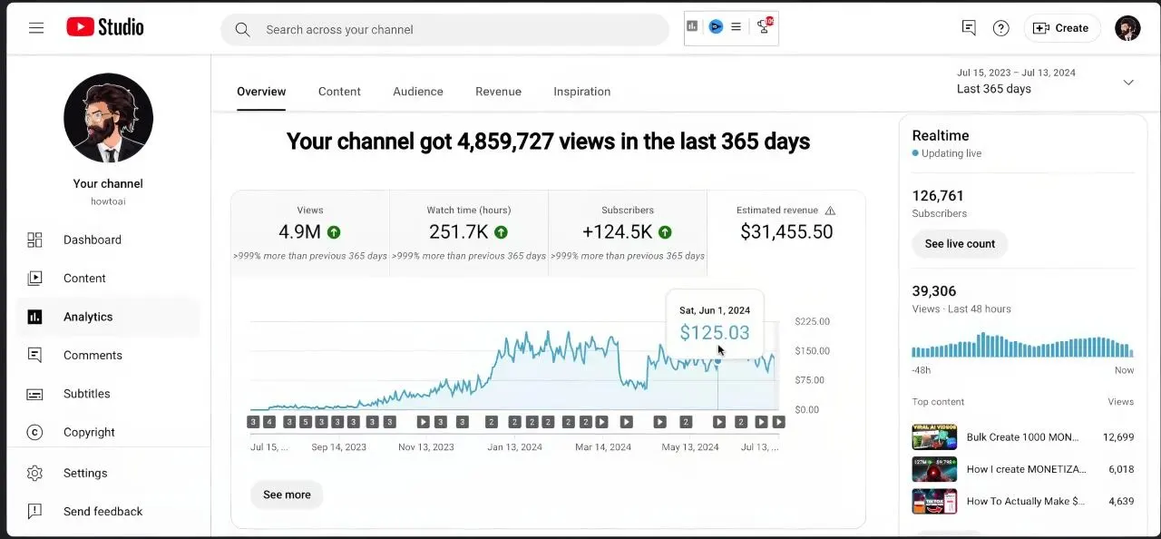Image resolution: width=1161 pixels, height=539 pixels.
Task: Click the estimated revenue warning triangle icon
Action: (830, 211)
